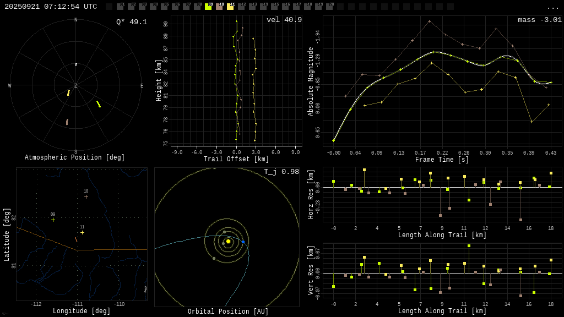Toggle station 10 brown box
Viewport: 564px width, 317px height.
point(219,7)
